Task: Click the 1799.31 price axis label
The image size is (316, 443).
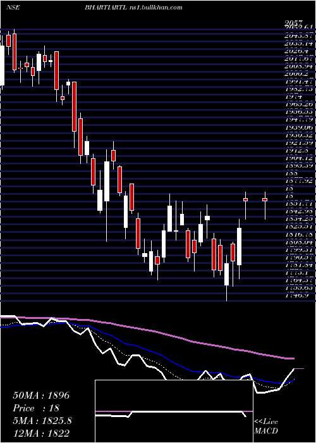Action: pos(298,250)
